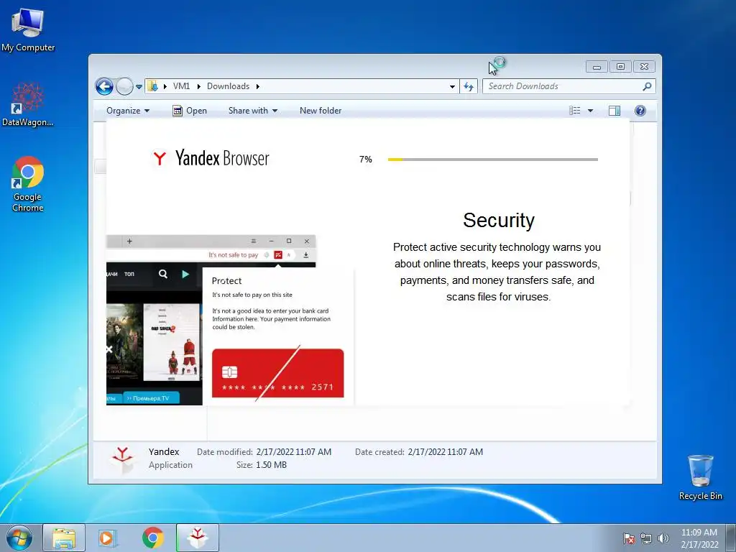Open volume control tray icon
Viewport: 736px width, 552px height.
click(x=663, y=539)
